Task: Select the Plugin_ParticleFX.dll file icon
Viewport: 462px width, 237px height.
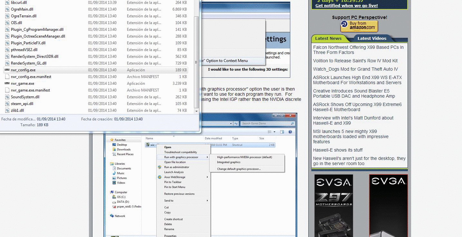Action: coord(7,43)
